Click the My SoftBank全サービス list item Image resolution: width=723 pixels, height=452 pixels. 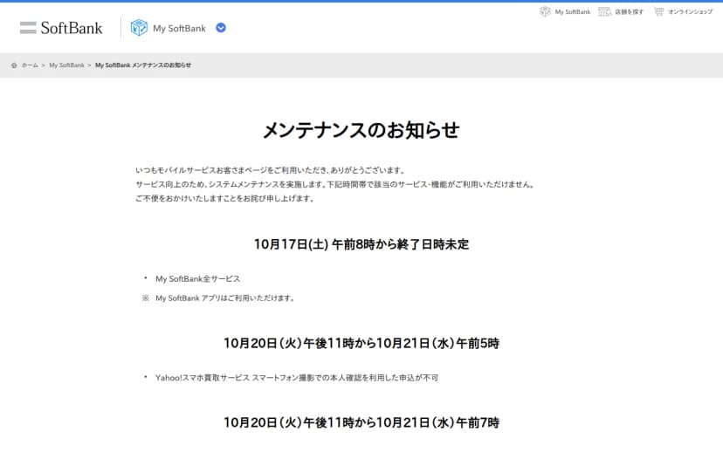click(198, 278)
